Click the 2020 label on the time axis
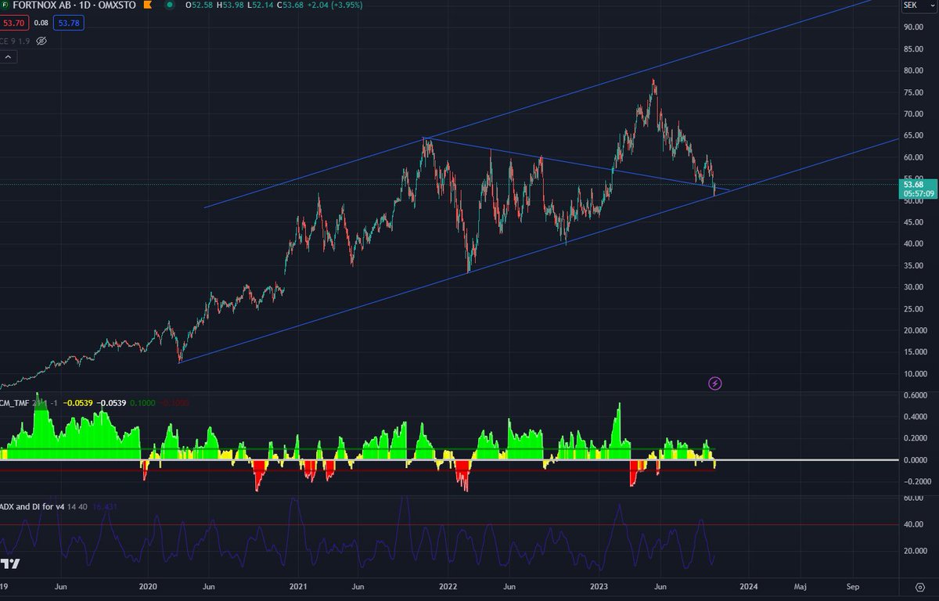 (148, 585)
